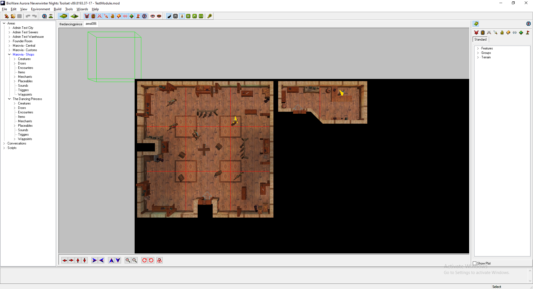Switch to the thedancingprince tab
The width and height of the screenshot is (533, 289).
(x=71, y=24)
